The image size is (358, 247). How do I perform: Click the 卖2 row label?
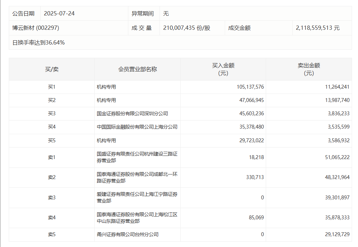click(x=52, y=177)
